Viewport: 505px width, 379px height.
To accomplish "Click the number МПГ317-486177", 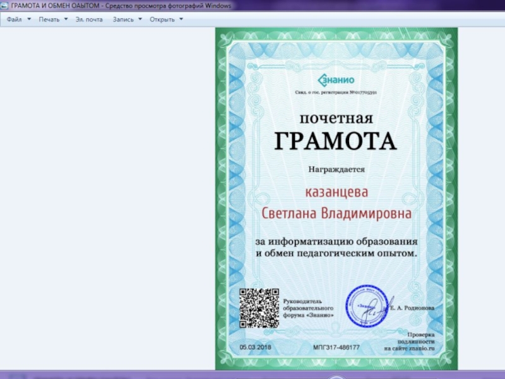I will click(x=336, y=347).
